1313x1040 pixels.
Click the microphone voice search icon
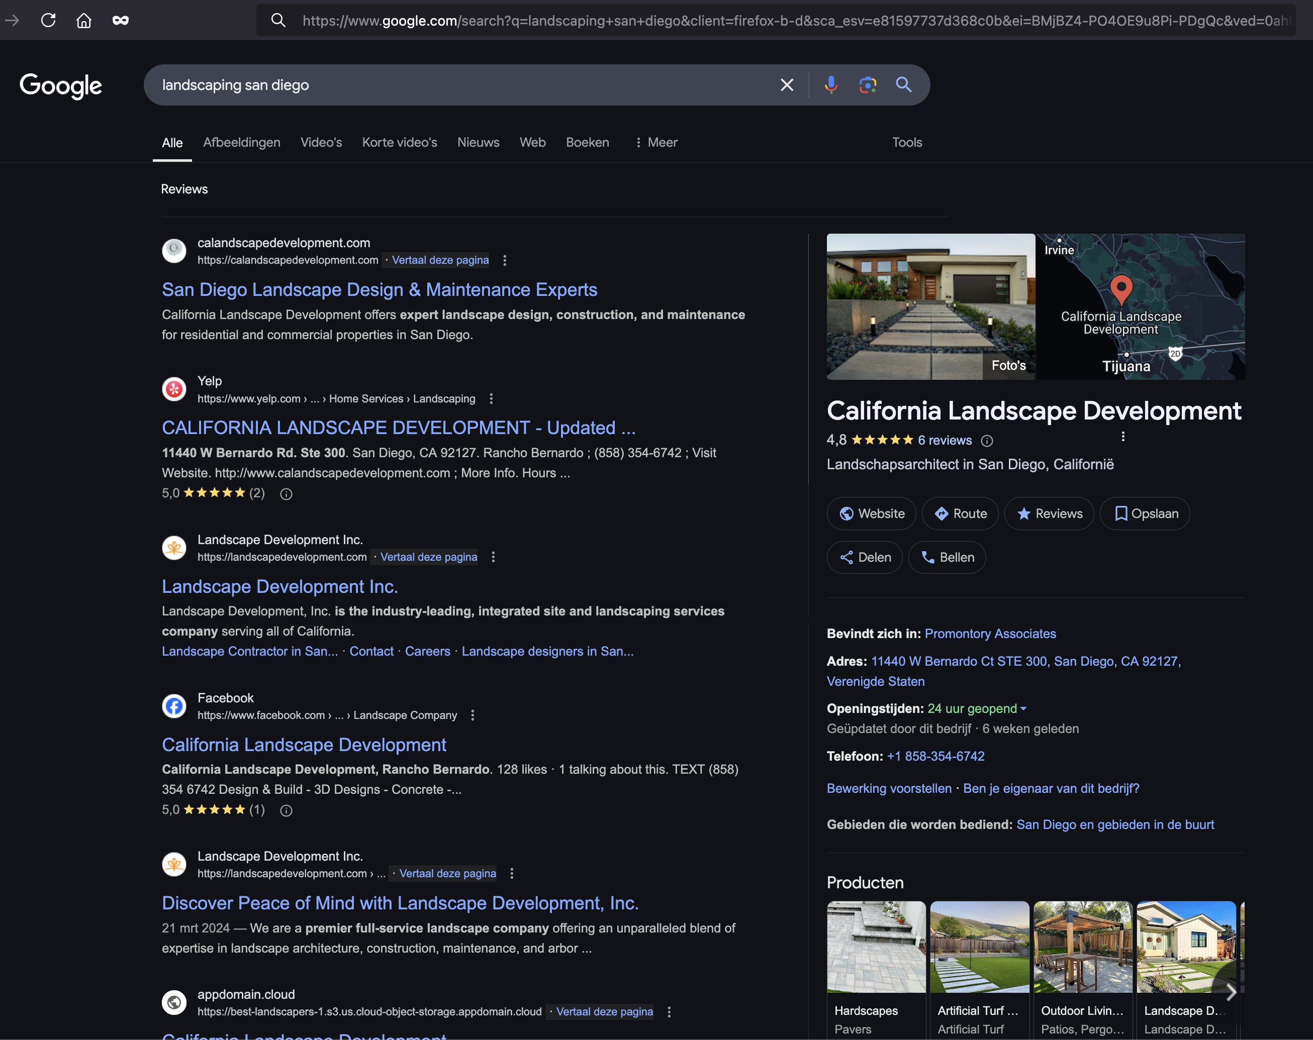pos(830,84)
